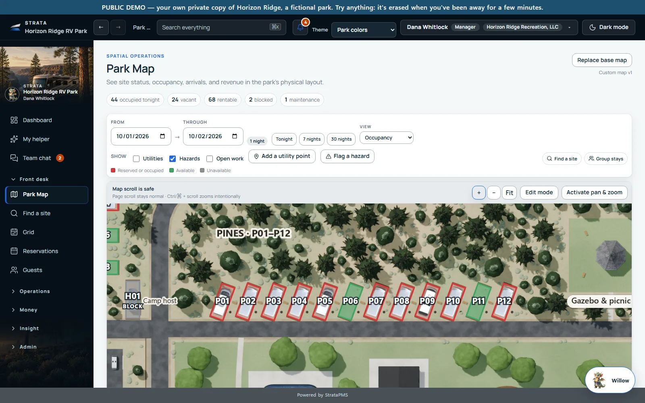This screenshot has height=403, width=645.
Task: Click Flag a hazard button
Action: (347, 156)
